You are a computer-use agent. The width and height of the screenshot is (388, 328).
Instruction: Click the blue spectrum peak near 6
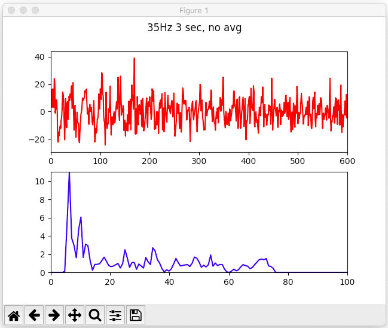pos(69,174)
